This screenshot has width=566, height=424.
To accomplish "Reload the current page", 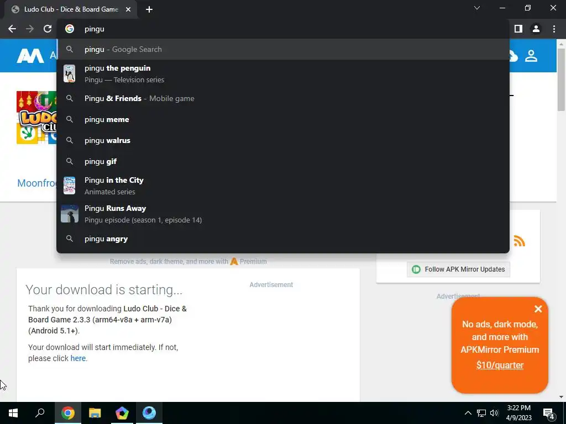I will click(x=48, y=29).
